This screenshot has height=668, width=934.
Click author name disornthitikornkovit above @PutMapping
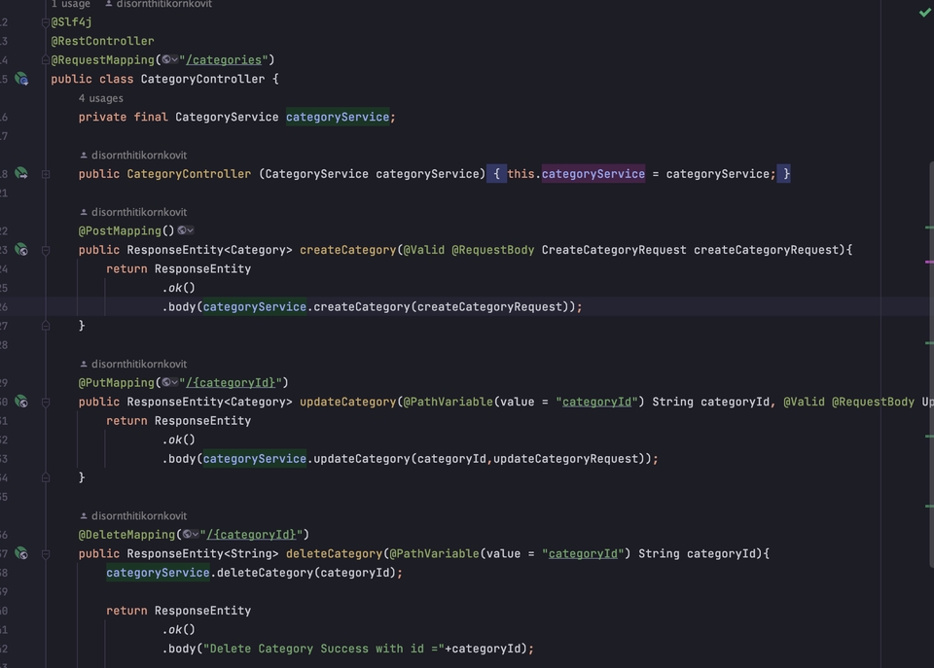pos(139,364)
